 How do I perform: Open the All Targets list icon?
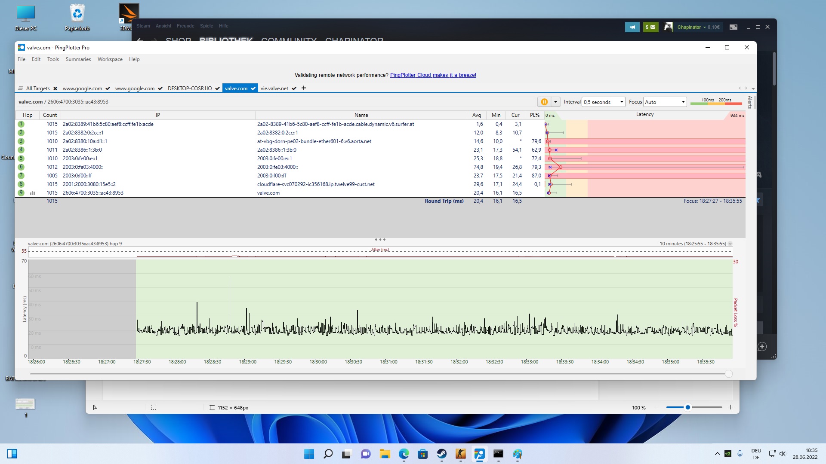tap(20, 89)
